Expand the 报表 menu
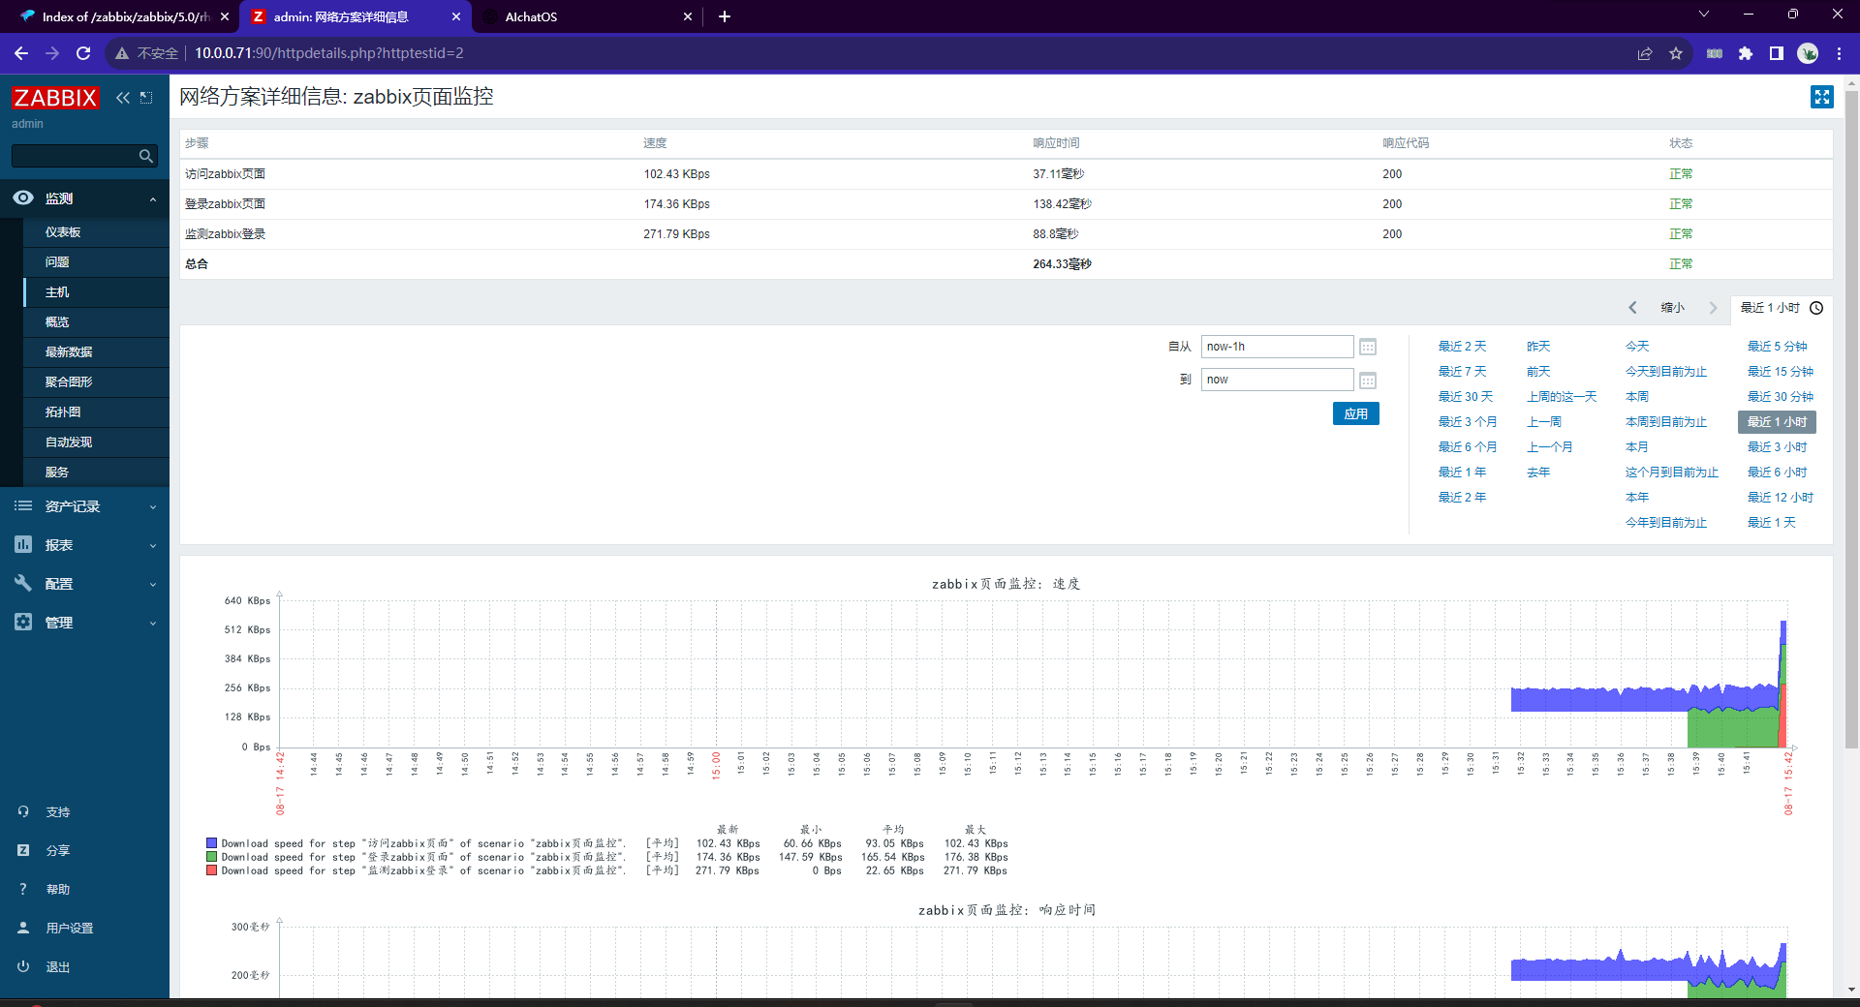The width and height of the screenshot is (1860, 1007). pos(84,545)
